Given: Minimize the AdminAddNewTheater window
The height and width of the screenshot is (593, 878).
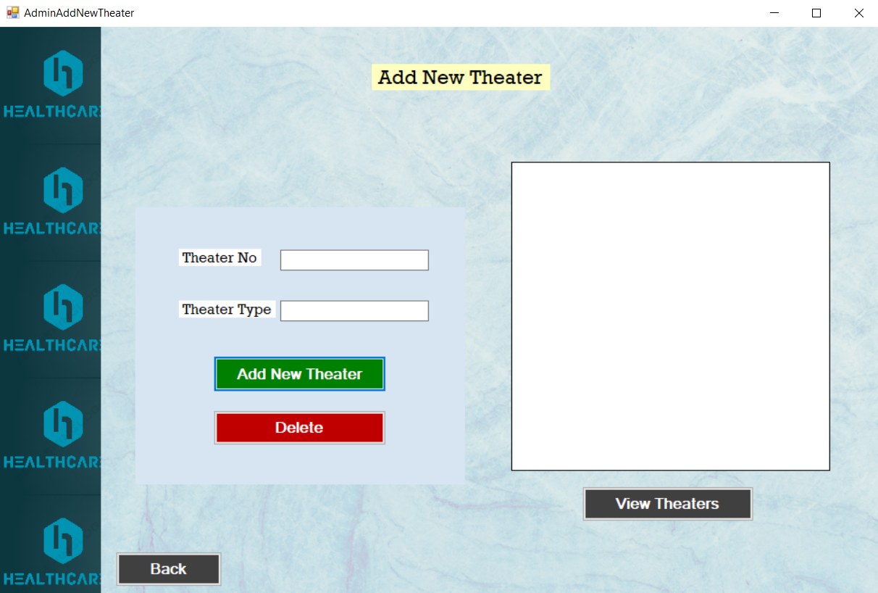Looking at the screenshot, I should click(774, 13).
